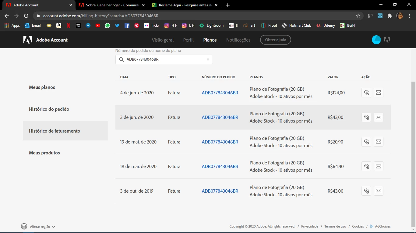Open the Proof bookmark
416x233 pixels.
click(x=269, y=25)
